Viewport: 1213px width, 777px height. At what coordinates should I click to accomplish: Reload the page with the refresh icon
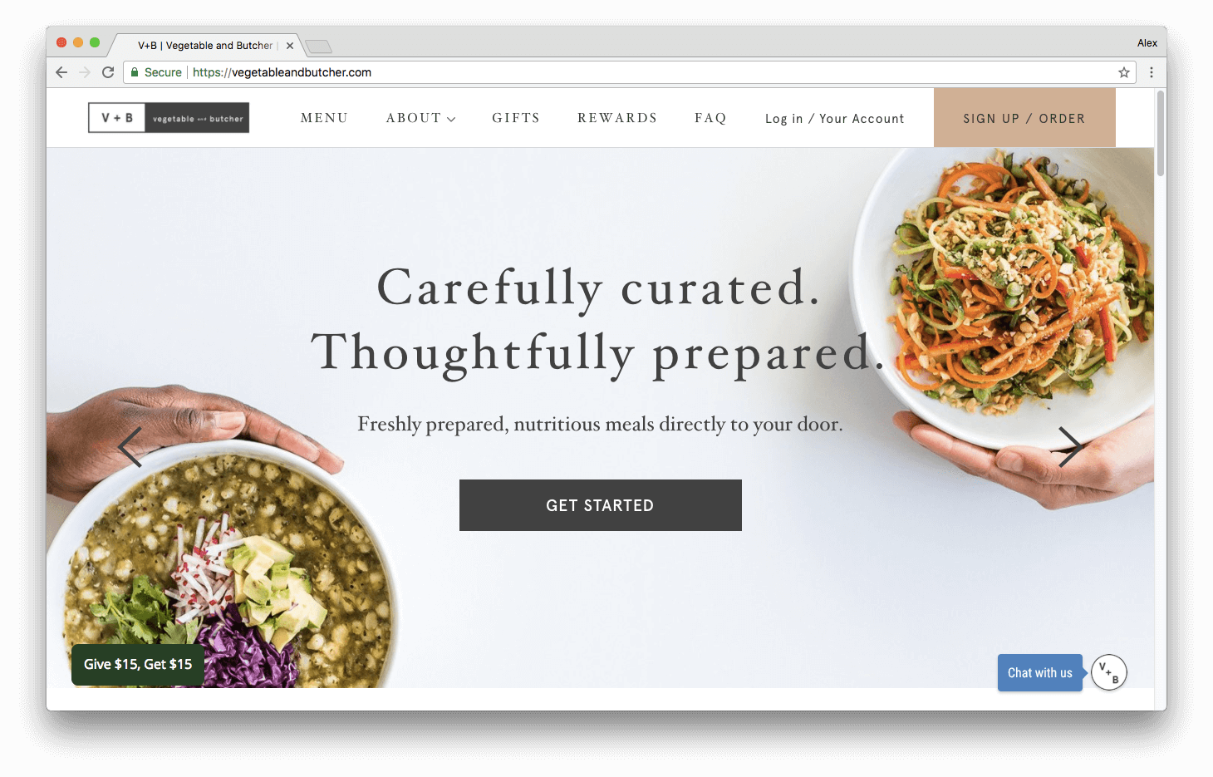tap(108, 72)
